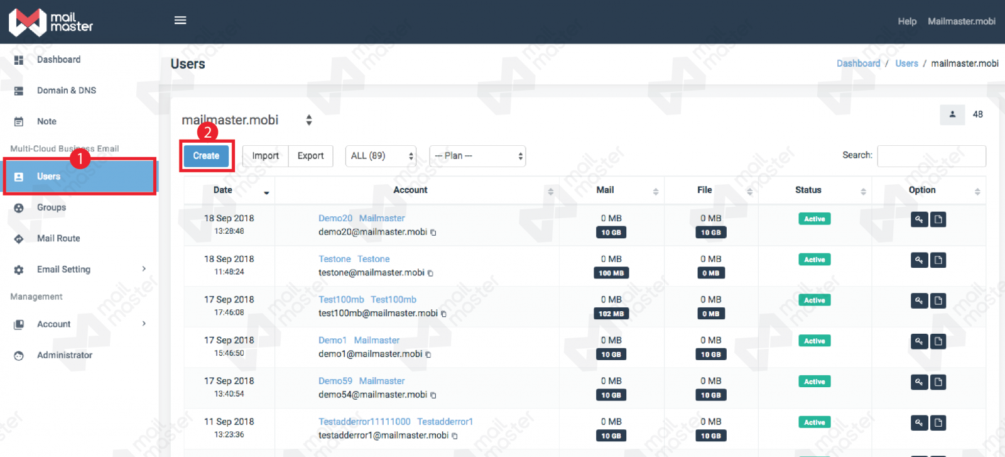Viewport: 1005px width, 457px height.
Task: Open Administrator from the sidebar
Action: (x=65, y=355)
